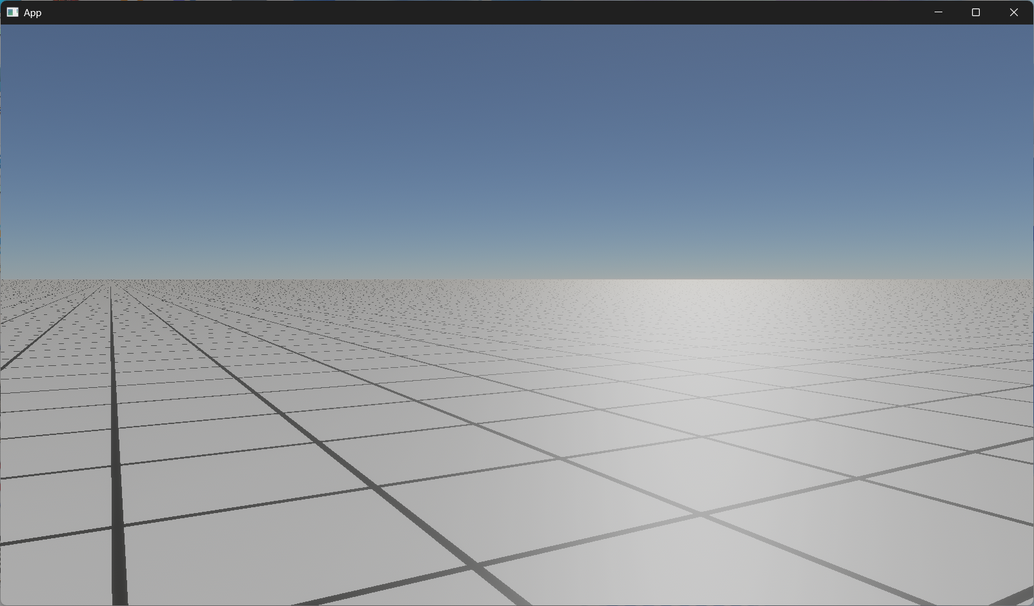
Task: Minimize the App window
Action: click(x=938, y=12)
